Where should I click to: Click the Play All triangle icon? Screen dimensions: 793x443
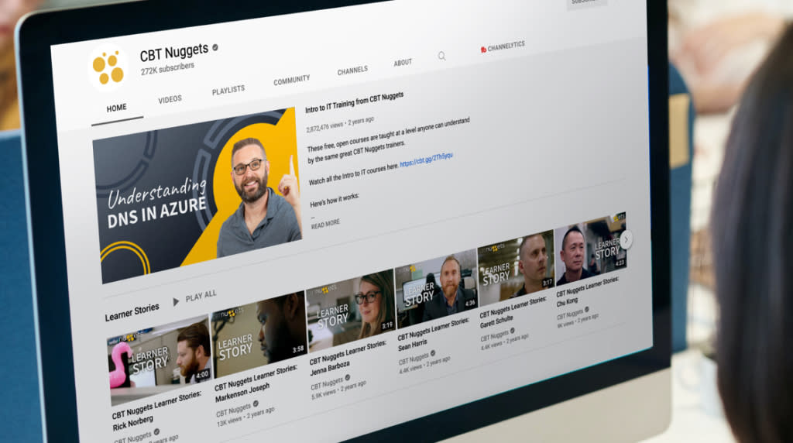pyautogui.click(x=176, y=301)
